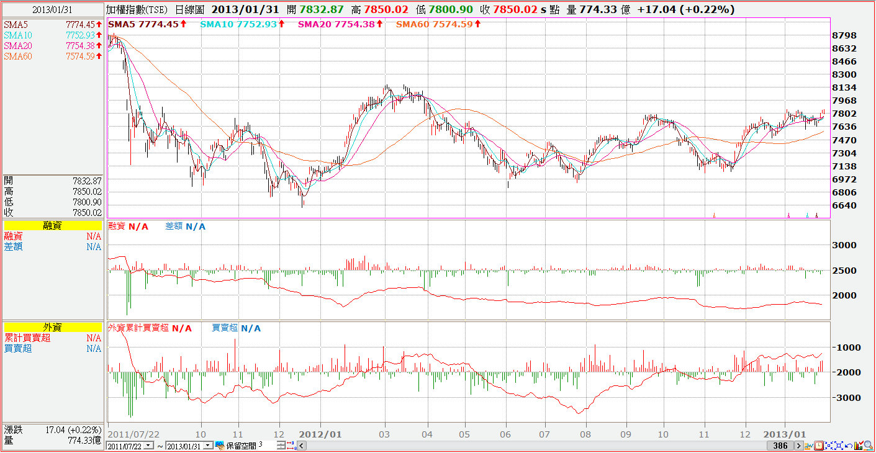876x453 pixels.
Task: Click the red clock icon
Action: point(819,446)
